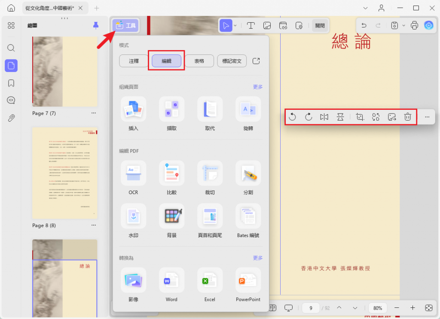Crop the selected image
The height and width of the screenshot is (319, 440).
[360, 117]
